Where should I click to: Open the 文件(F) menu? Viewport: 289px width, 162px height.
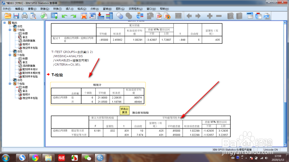[7, 9]
